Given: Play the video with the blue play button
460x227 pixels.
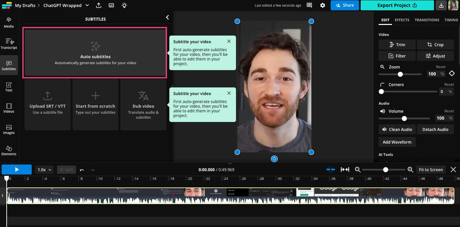Looking at the screenshot, I should click(x=17, y=170).
